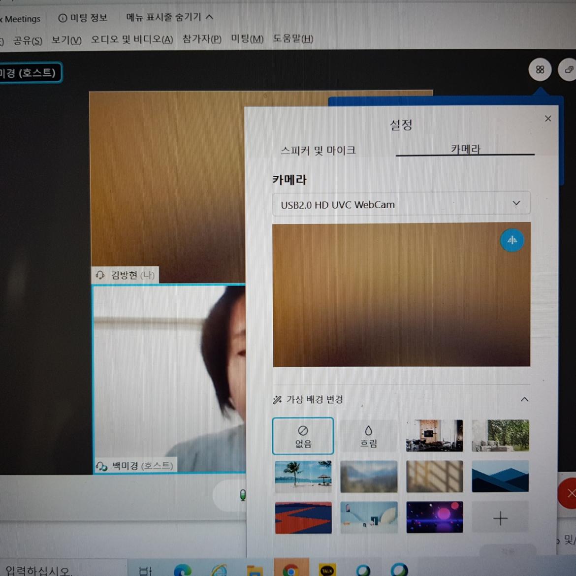Close the 설정 settings dialog

pyautogui.click(x=548, y=119)
